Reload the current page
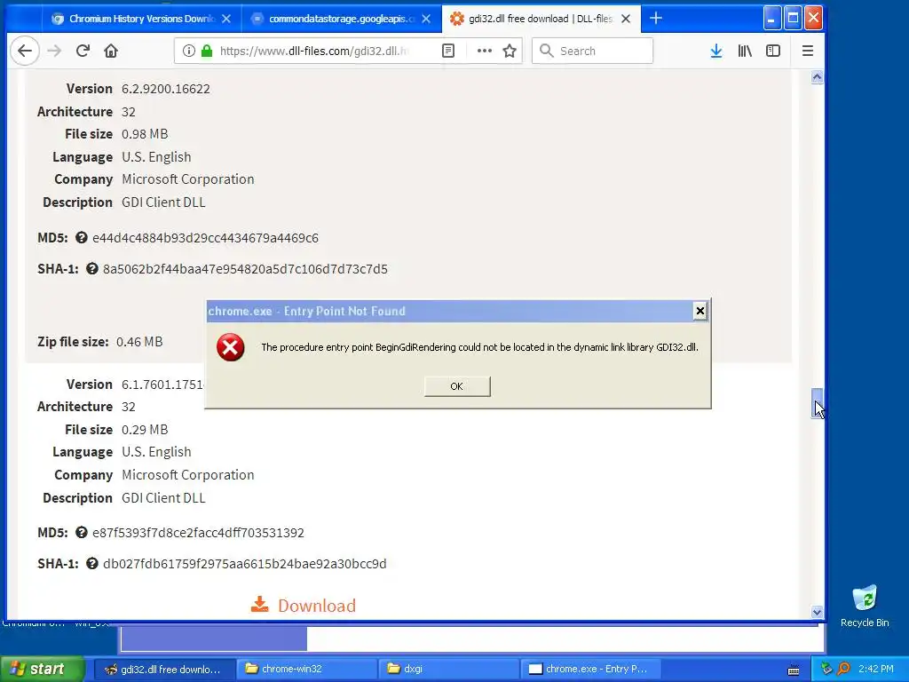 83,51
